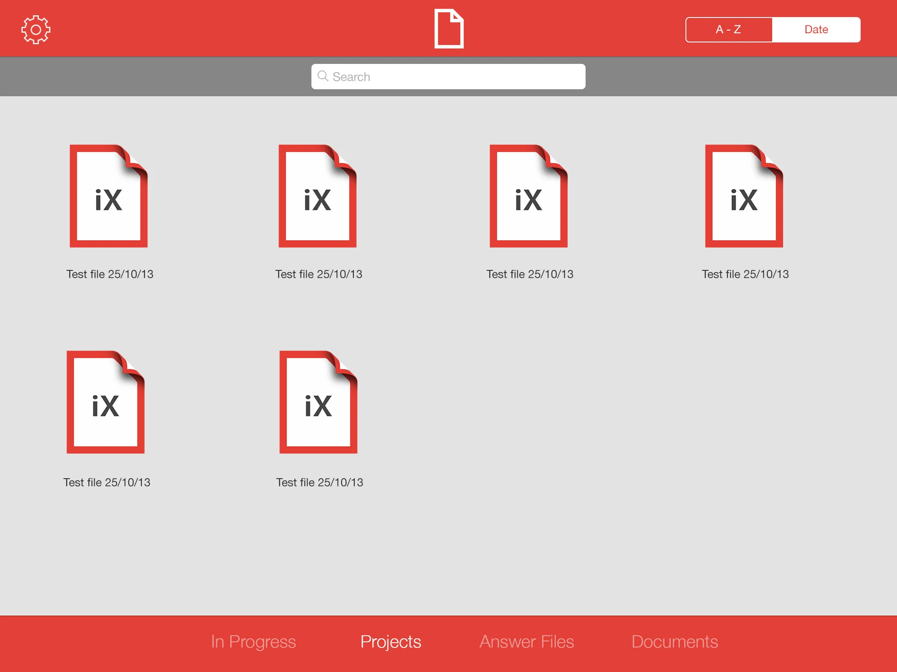Open the Answer Files tab
The width and height of the screenshot is (897, 672).
click(x=526, y=641)
